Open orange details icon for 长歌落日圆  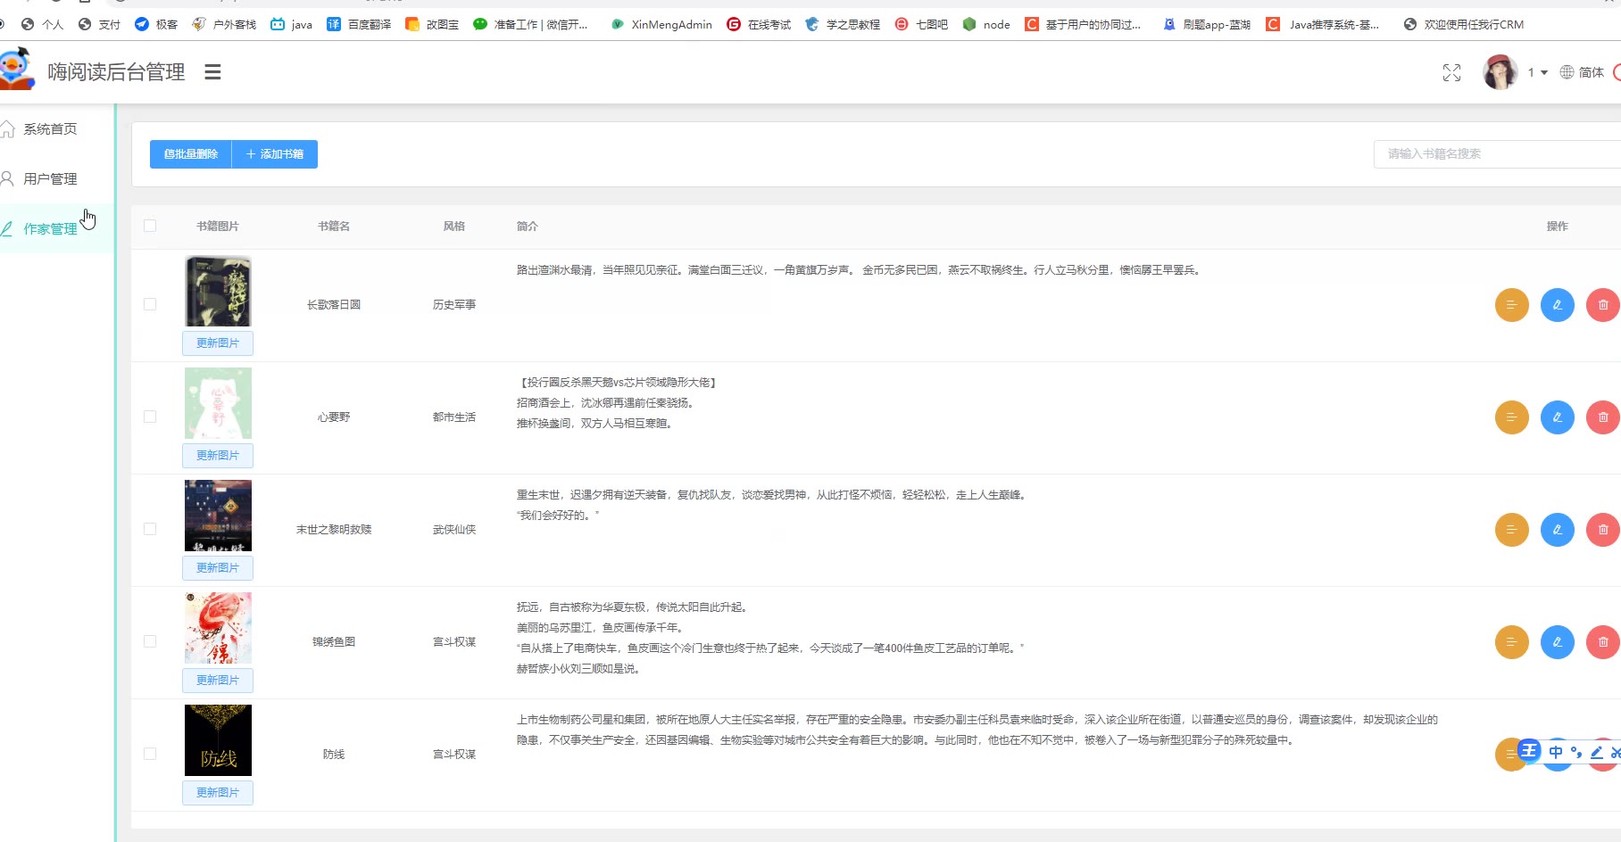[x=1512, y=305]
